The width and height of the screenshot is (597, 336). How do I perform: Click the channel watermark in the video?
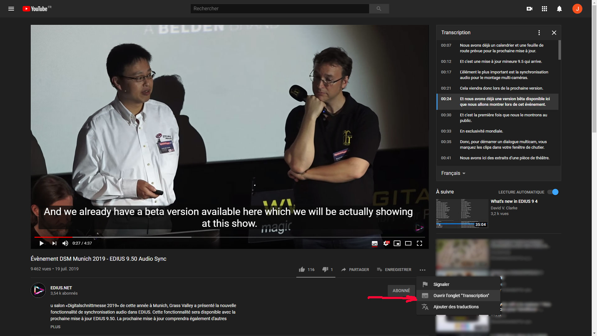coord(419,228)
